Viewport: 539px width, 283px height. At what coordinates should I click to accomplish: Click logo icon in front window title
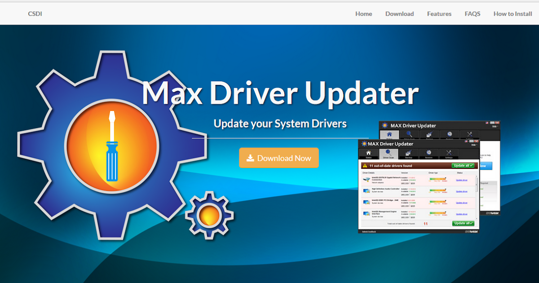coord(363,144)
